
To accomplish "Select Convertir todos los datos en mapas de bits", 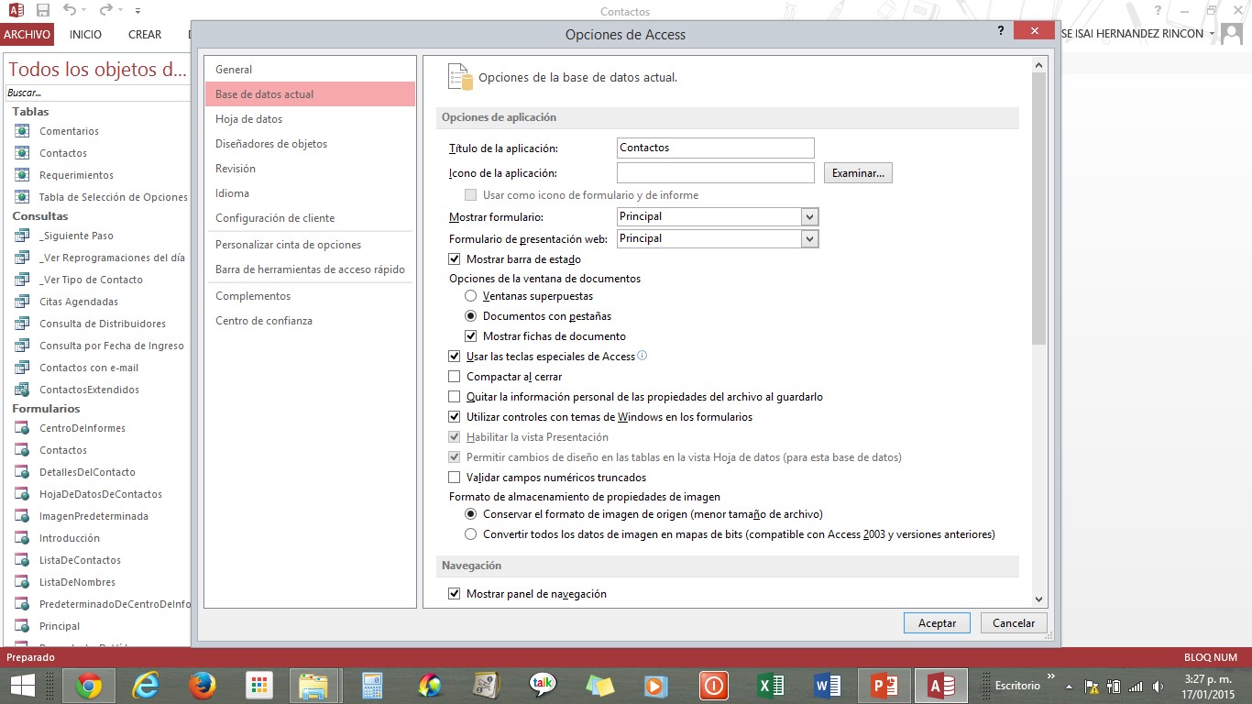I will [x=471, y=534].
